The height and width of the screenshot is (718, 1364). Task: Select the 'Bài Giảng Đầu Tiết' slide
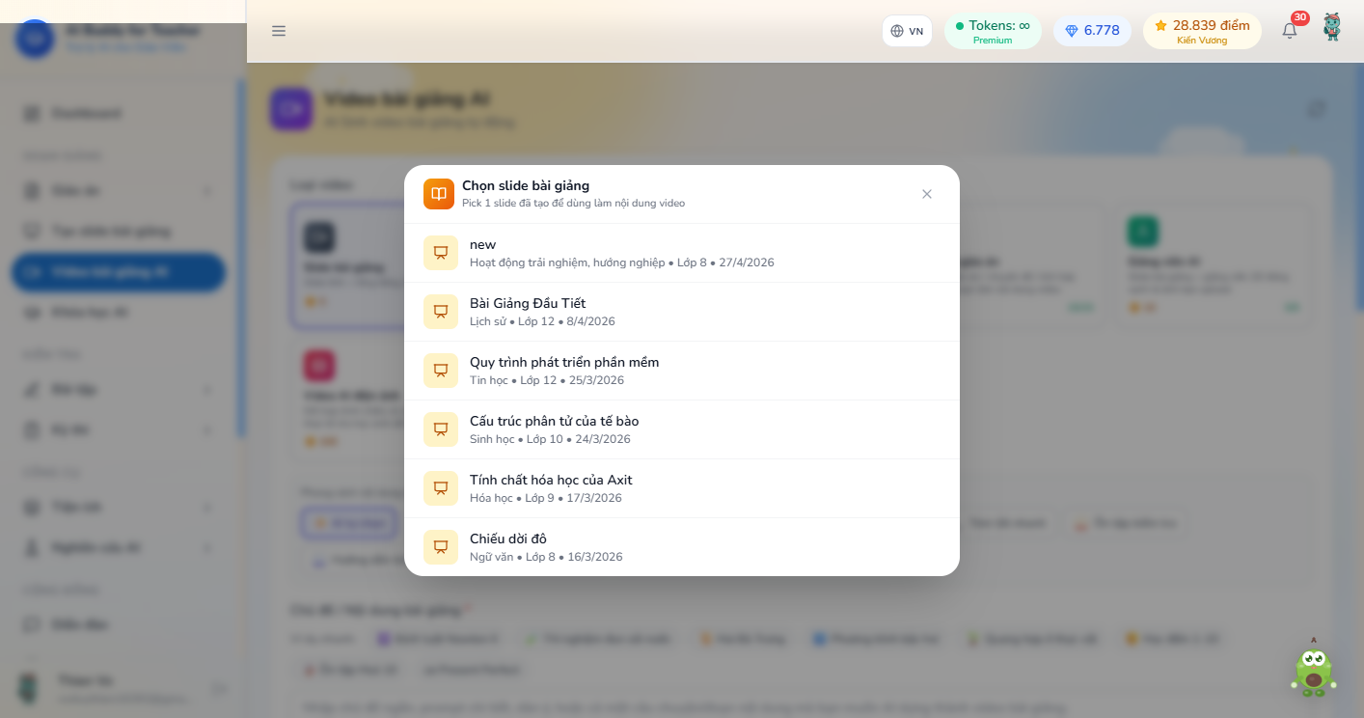point(682,312)
